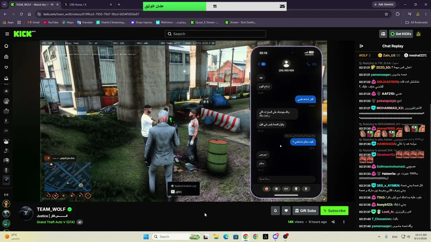Open the Shahid Streaming bookmark
Image resolution: width=431 pixels, height=242 pixels.
pos(111,23)
